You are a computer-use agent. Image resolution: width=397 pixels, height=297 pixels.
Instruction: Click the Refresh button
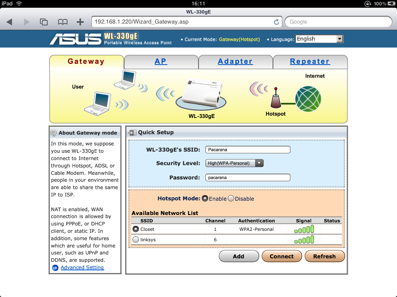click(325, 256)
